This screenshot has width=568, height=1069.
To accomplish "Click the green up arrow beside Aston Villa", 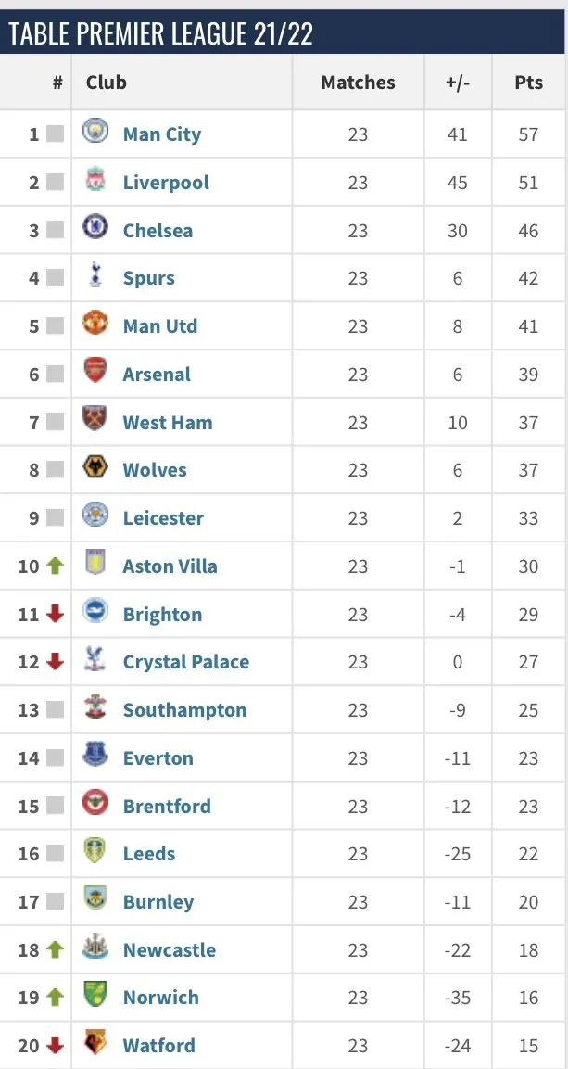I will click(x=55, y=566).
